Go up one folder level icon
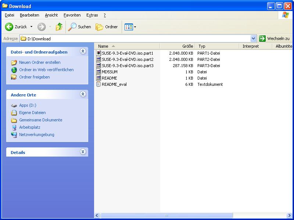The height and width of the screenshot is (220, 294). tap(59, 27)
